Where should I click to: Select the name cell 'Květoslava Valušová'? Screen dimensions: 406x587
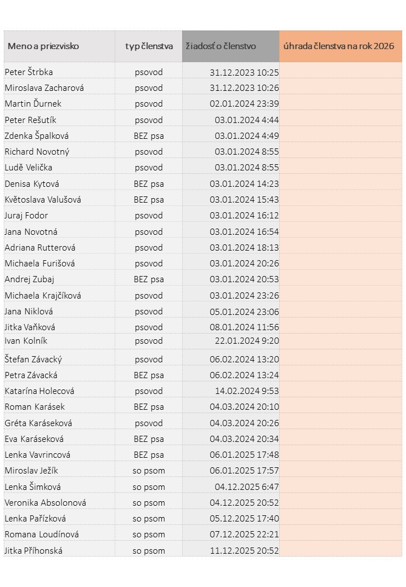43,200
